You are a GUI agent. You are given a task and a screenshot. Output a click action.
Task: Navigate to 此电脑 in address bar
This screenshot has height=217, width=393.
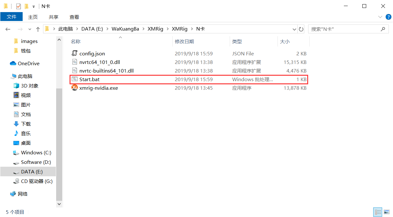(x=65, y=29)
